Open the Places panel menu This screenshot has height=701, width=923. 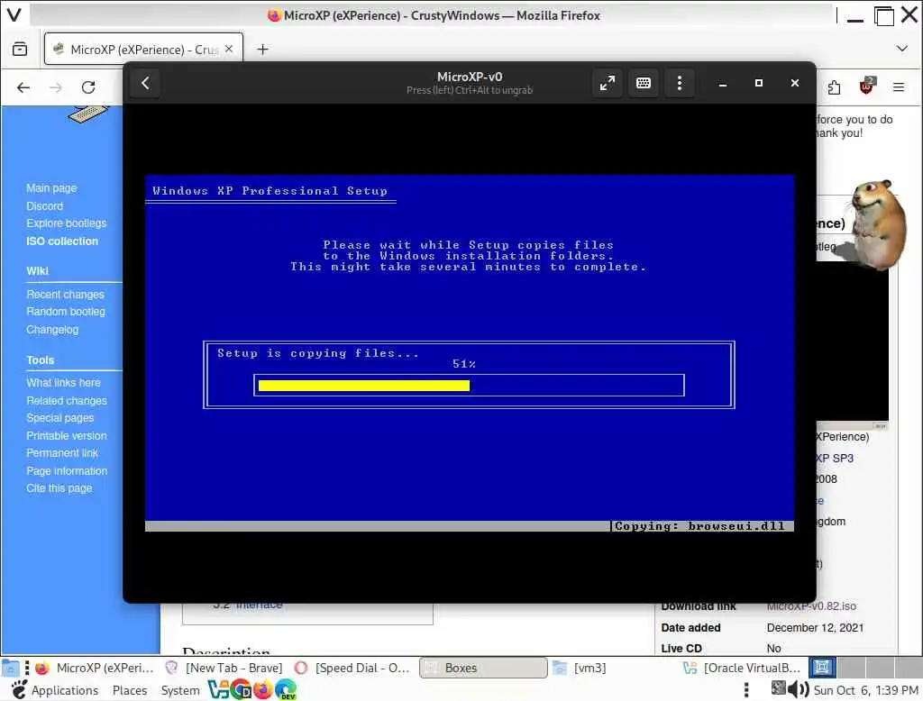(130, 690)
